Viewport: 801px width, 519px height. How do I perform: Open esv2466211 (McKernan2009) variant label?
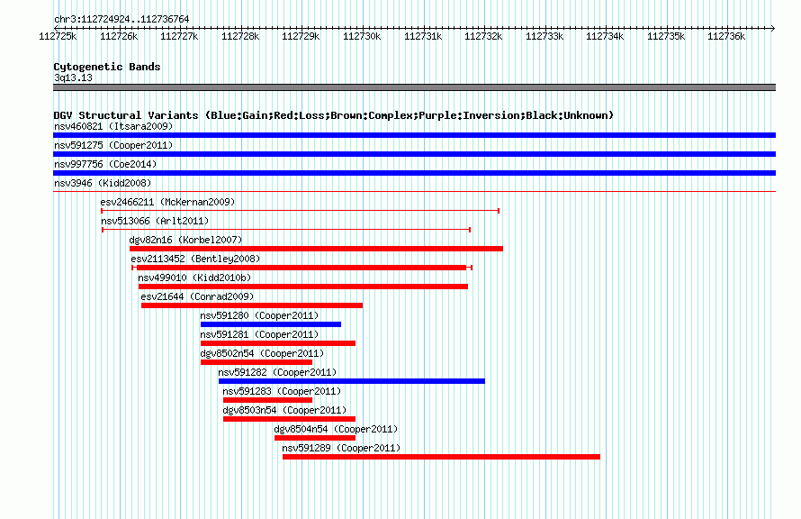click(x=167, y=202)
